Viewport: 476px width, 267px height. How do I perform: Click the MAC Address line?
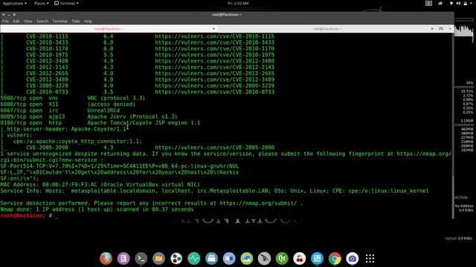pyautogui.click(x=100, y=185)
